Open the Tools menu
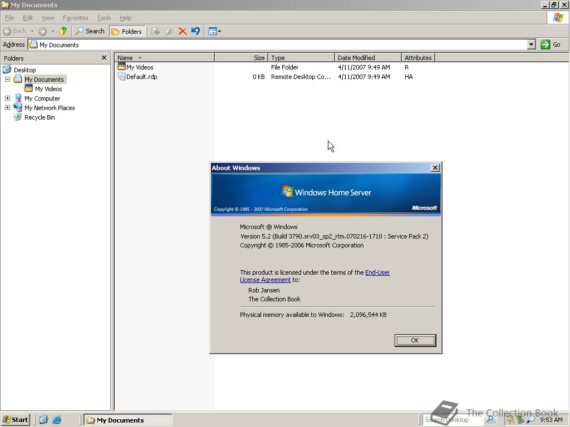This screenshot has width=570, height=427. tap(104, 18)
